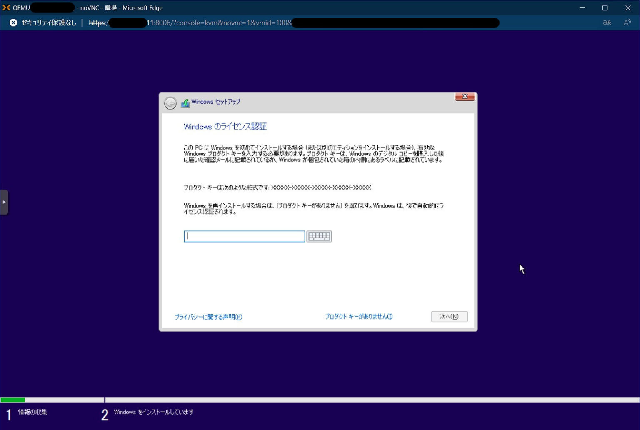Close the Windows Setup dialog
640x430 pixels.
(x=465, y=96)
